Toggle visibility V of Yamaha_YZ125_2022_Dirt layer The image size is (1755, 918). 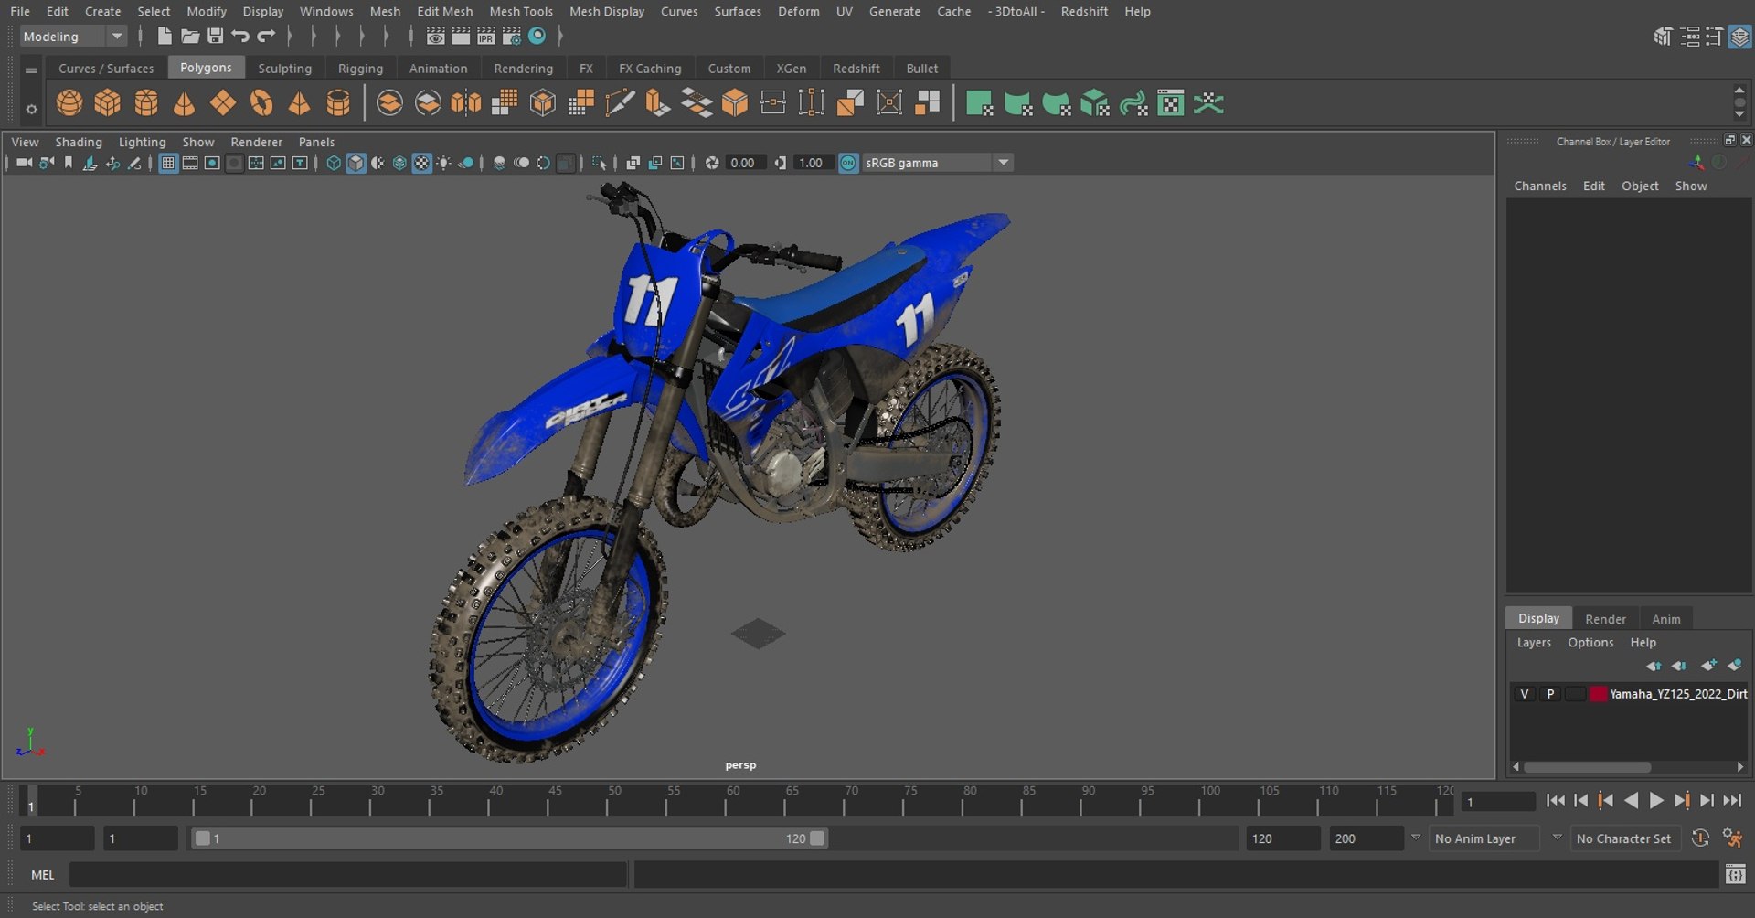(x=1524, y=694)
